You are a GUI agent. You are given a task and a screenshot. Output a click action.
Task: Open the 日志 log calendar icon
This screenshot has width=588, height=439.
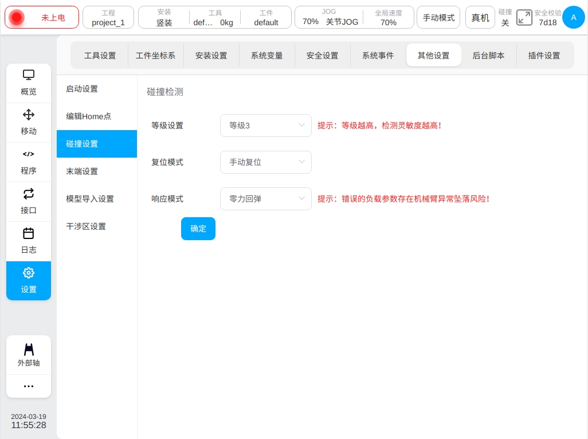pyautogui.click(x=29, y=233)
